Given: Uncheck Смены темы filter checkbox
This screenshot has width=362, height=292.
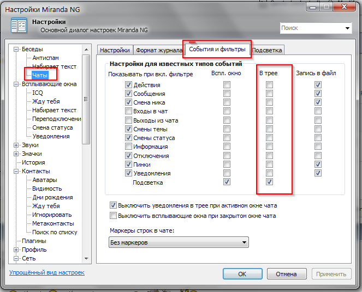Looking at the screenshot, I should coord(128,129).
